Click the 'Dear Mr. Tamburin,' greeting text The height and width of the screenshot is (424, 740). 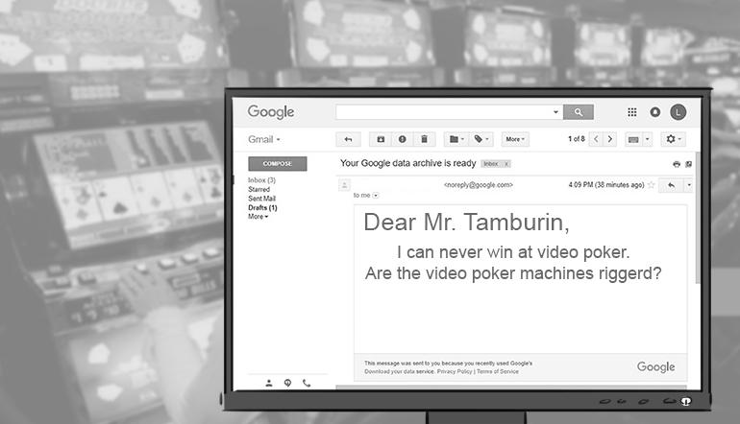tap(466, 222)
